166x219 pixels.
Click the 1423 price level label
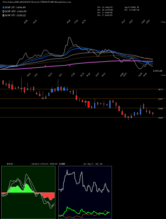pos(160,118)
